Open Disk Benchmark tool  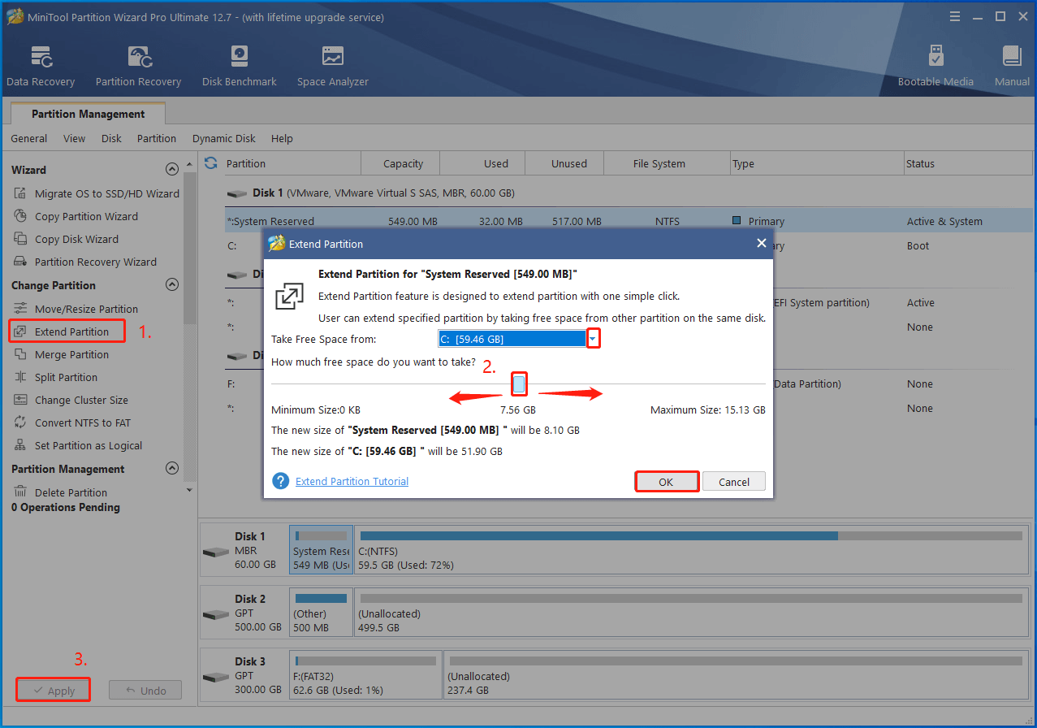pos(240,67)
